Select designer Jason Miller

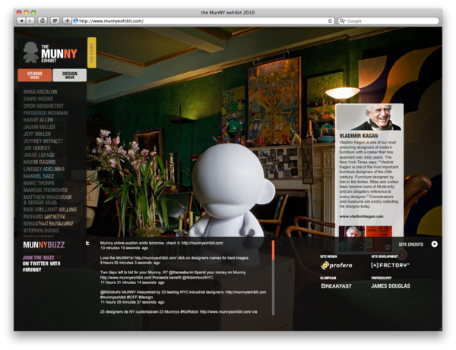40,127
